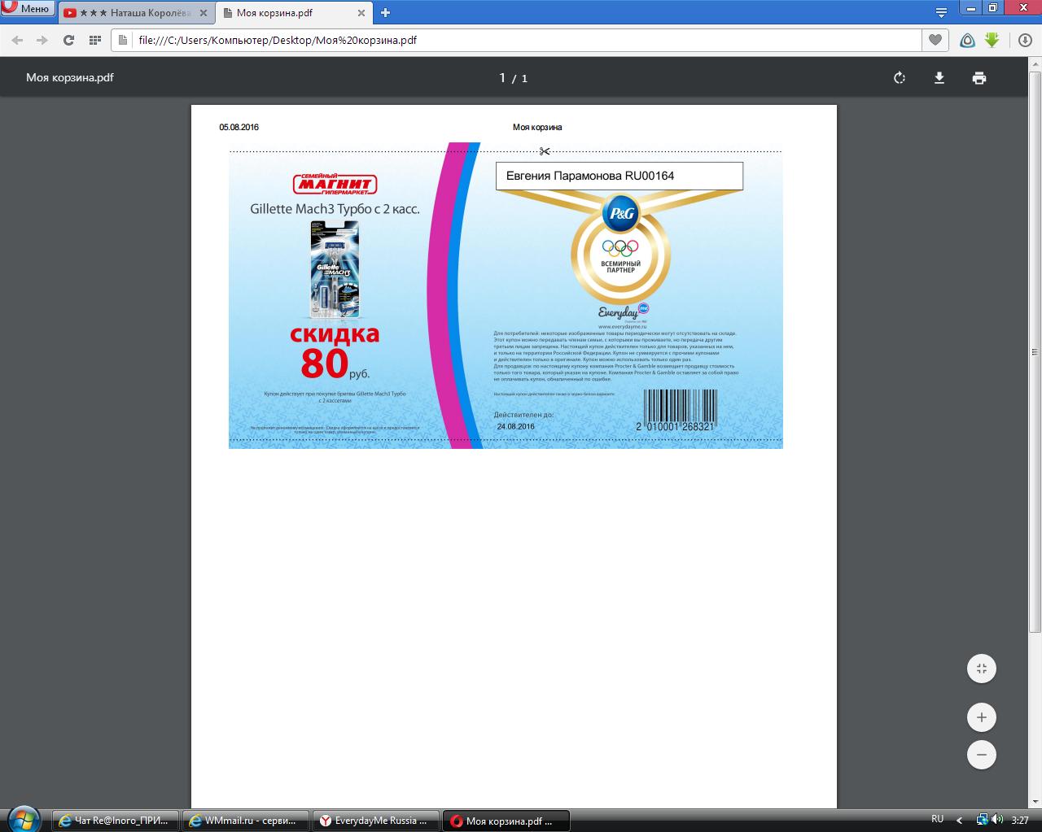Reload the page
1042x832 pixels.
68,40
